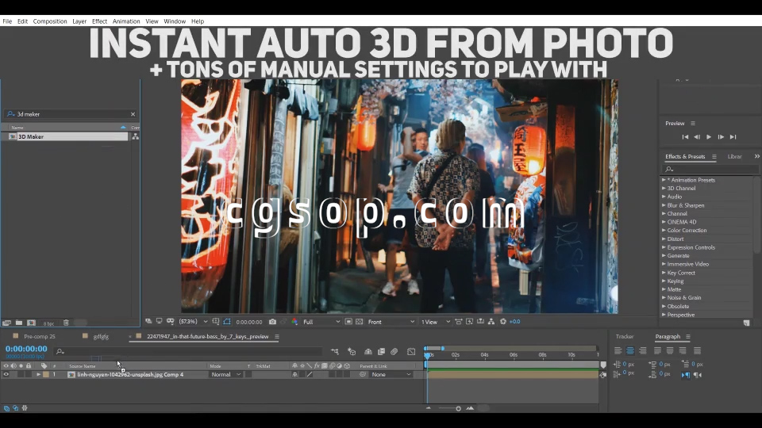762x428 pixels.
Task: Jump to first frame in Preview panel
Action: pos(685,137)
